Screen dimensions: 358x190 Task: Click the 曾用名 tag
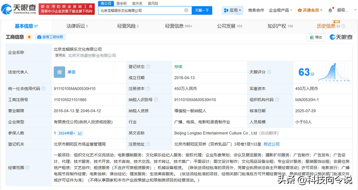coord(60,56)
